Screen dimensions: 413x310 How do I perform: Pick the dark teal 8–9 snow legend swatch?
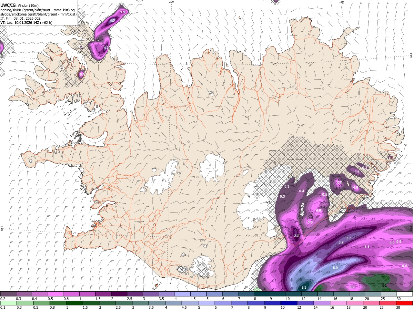(x=262, y=294)
